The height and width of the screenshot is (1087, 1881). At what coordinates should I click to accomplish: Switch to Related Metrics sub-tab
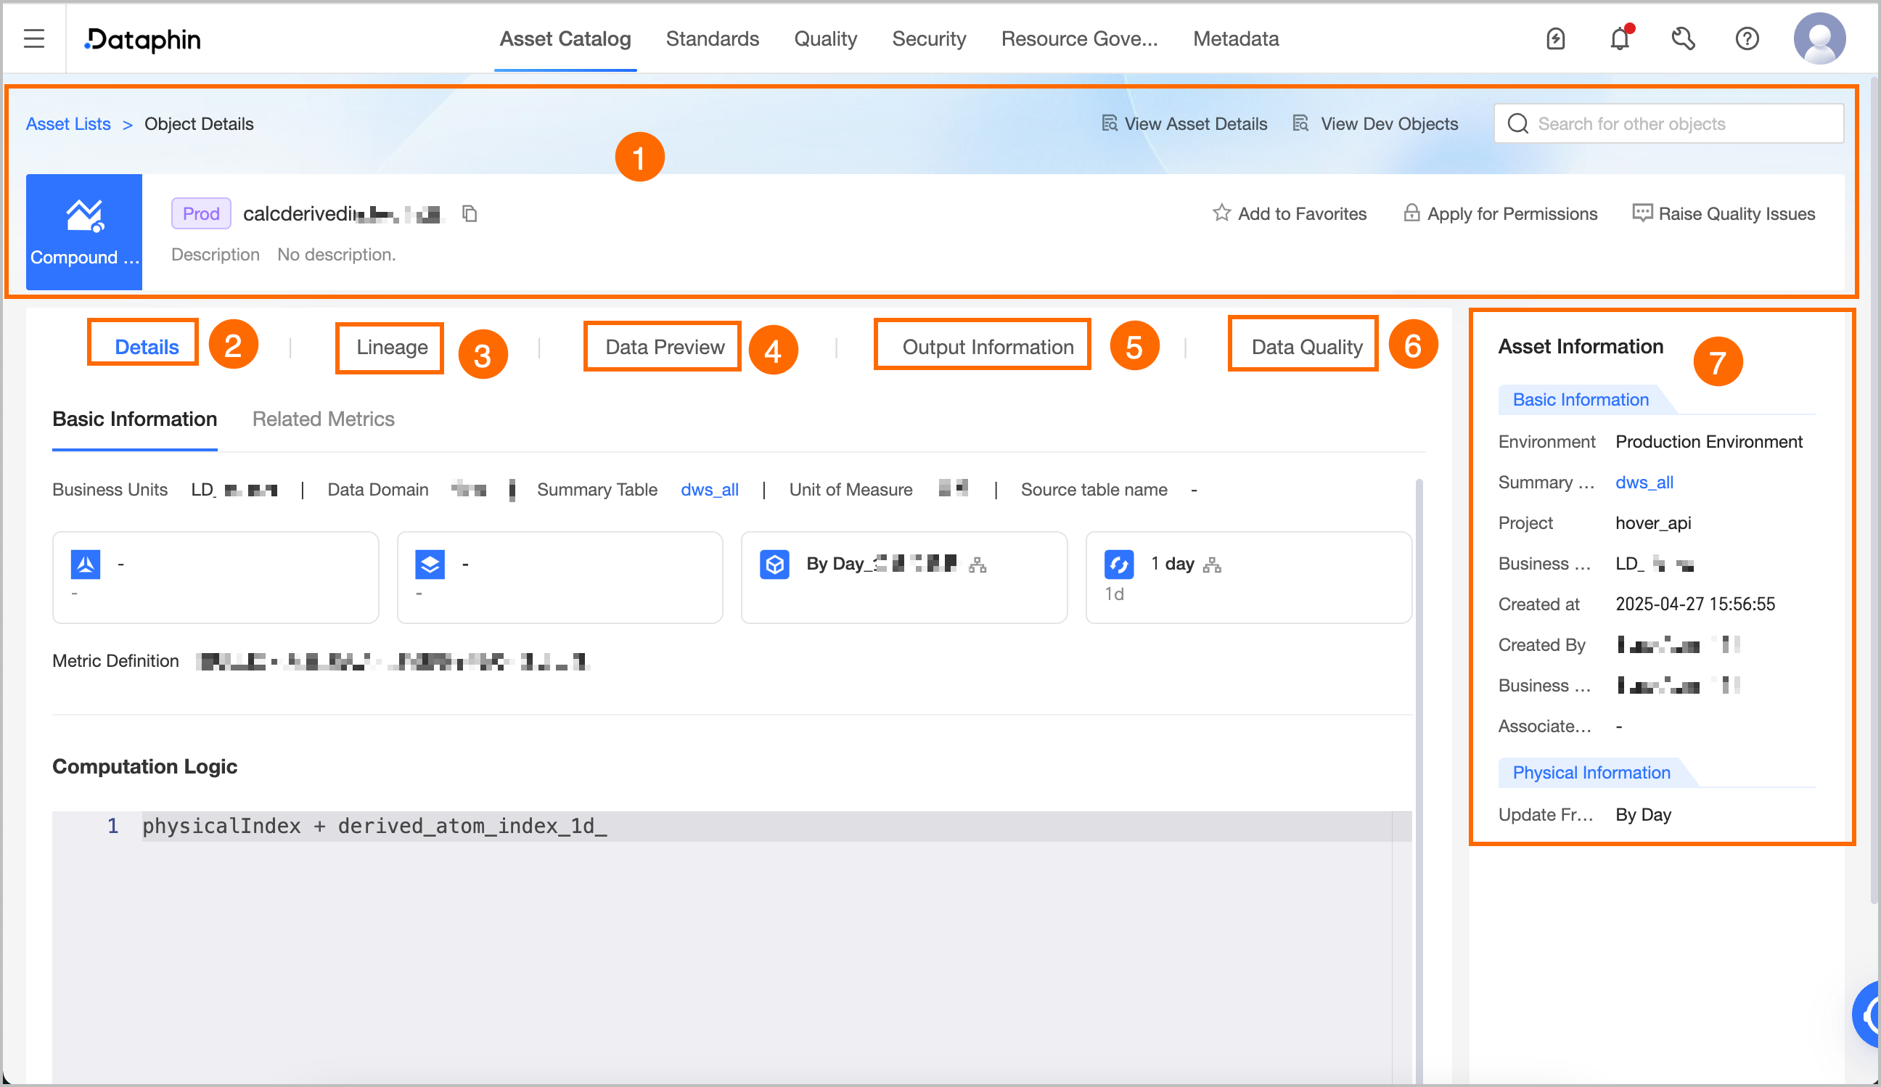coord(323,419)
